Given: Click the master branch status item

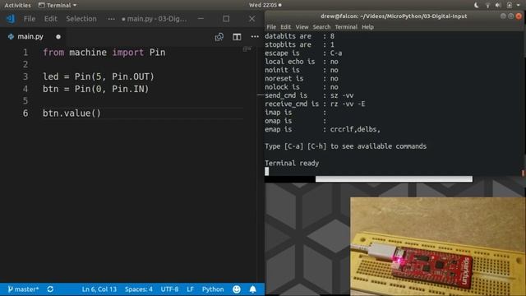Looking at the screenshot, I should (x=23, y=289).
